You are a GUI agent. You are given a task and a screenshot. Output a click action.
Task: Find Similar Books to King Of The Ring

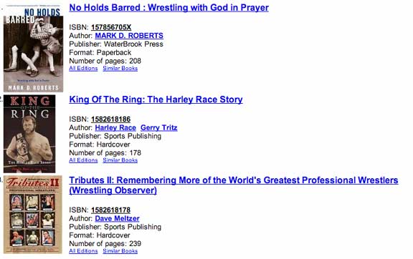[x=120, y=160]
